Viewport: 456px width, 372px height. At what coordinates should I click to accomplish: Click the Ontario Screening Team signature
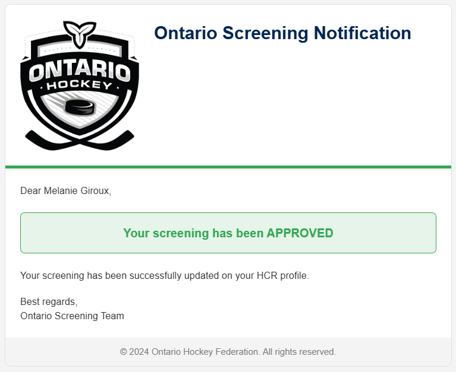[x=72, y=316]
